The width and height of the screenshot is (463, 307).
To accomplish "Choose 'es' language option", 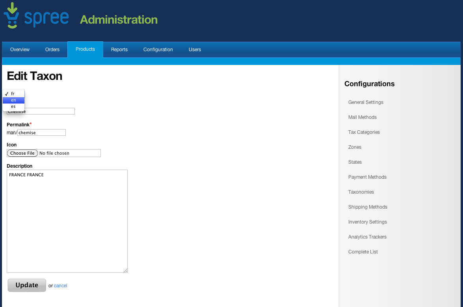I will 13,107.
